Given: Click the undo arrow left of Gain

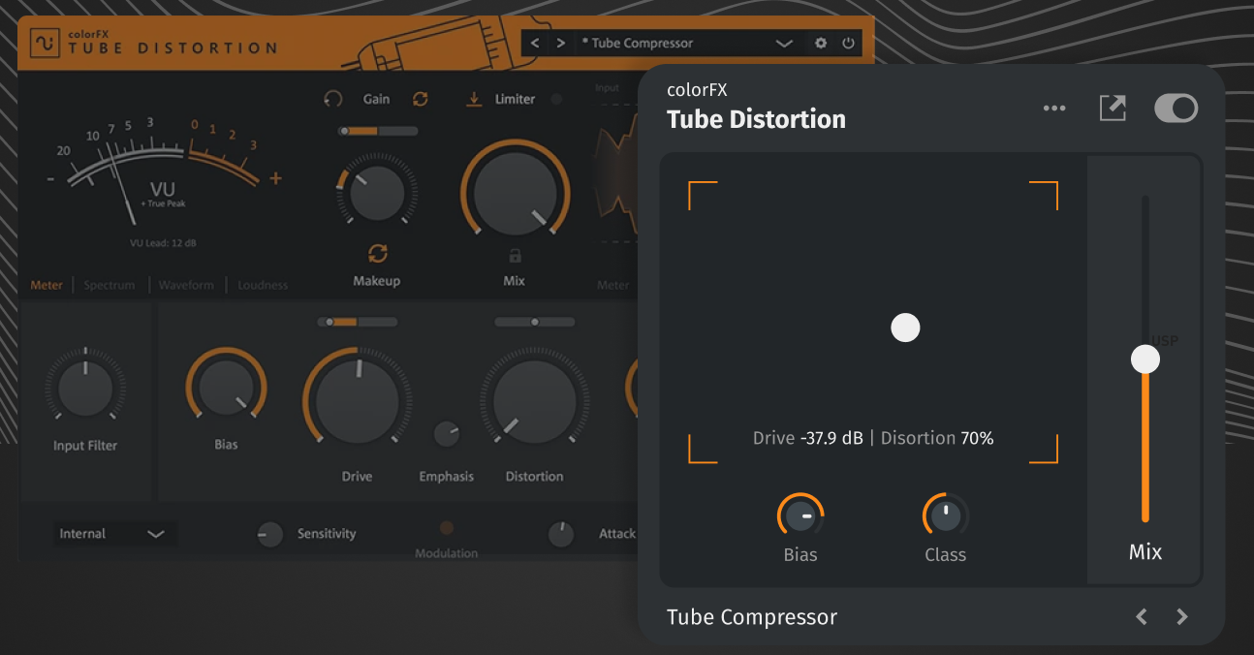Looking at the screenshot, I should tap(333, 99).
